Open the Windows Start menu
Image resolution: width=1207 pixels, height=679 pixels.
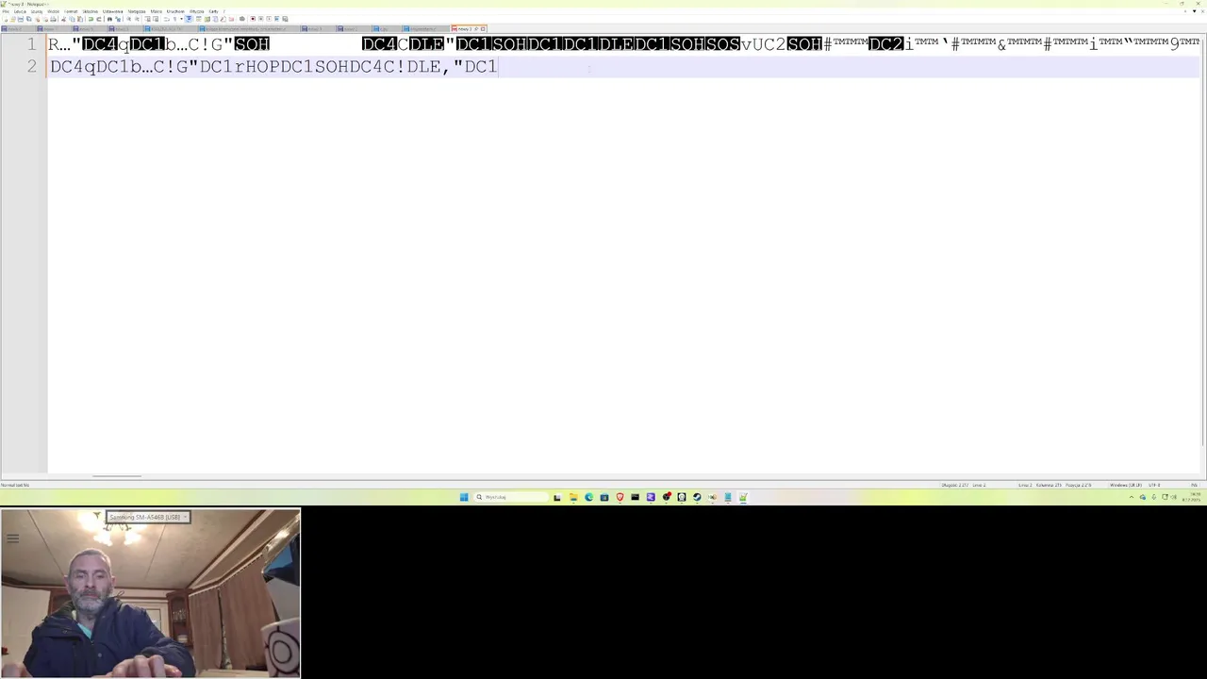464,497
